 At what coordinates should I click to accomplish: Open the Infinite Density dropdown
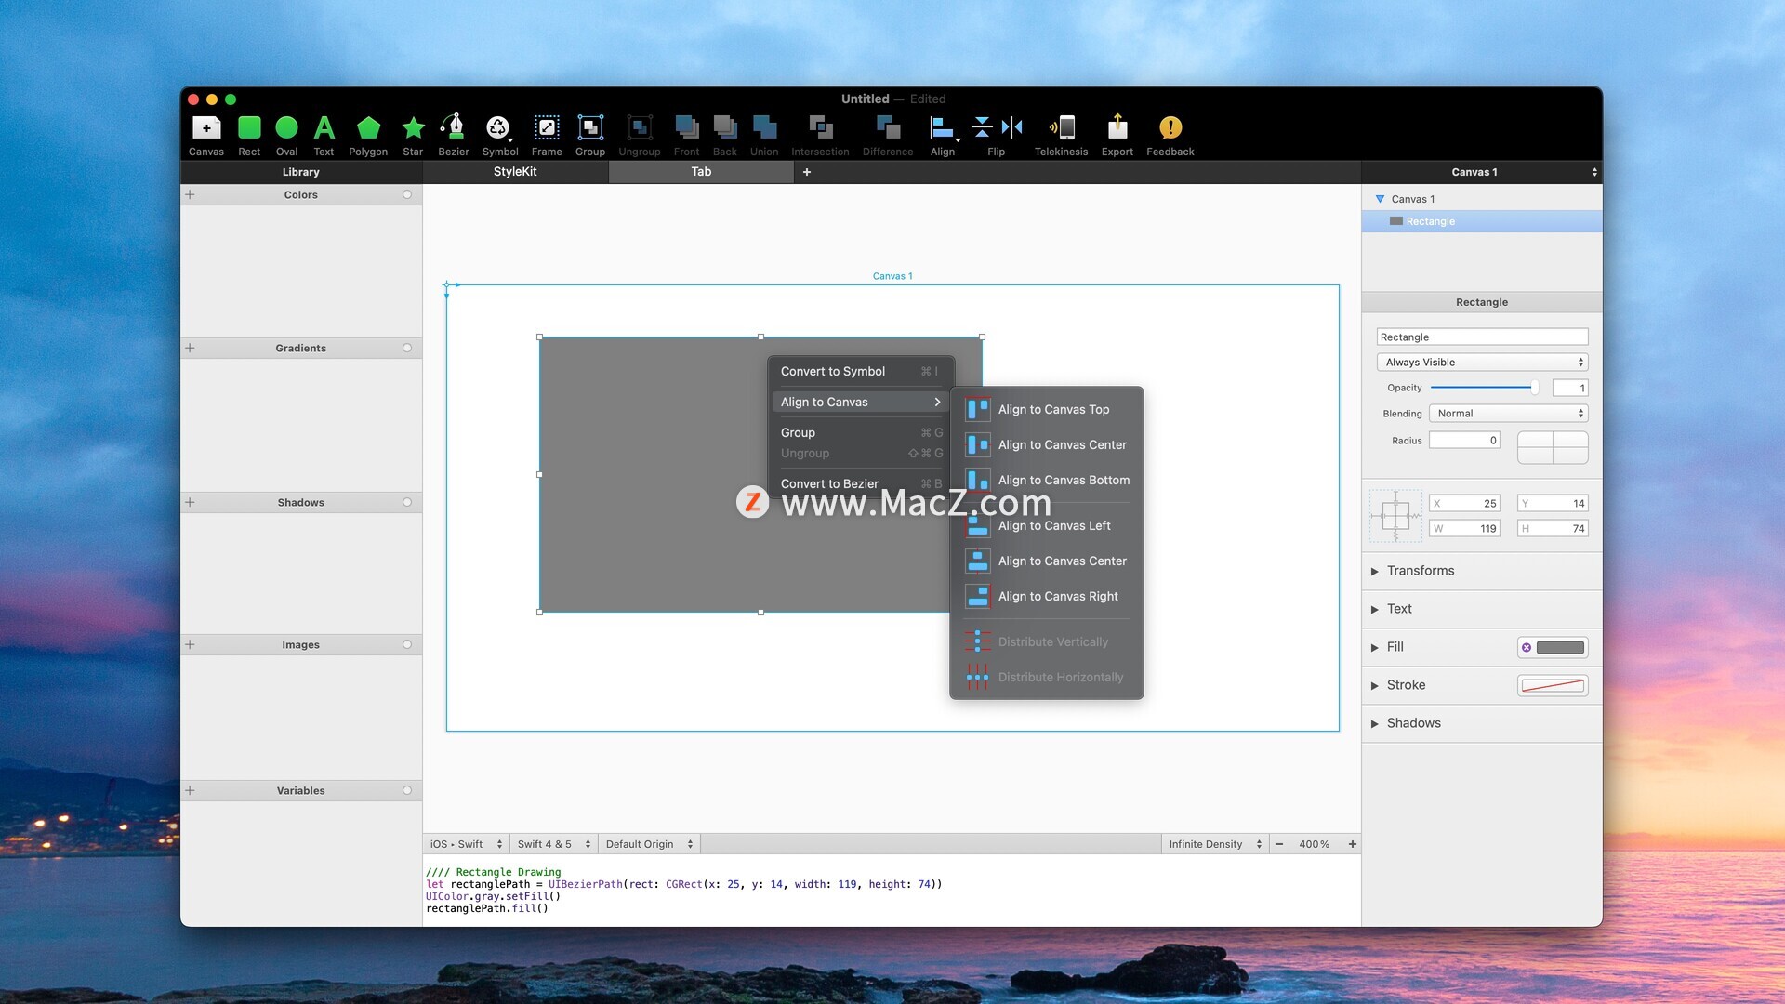point(1214,844)
